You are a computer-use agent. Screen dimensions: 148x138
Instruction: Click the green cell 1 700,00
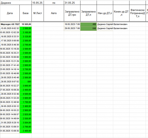click(26, 102)
